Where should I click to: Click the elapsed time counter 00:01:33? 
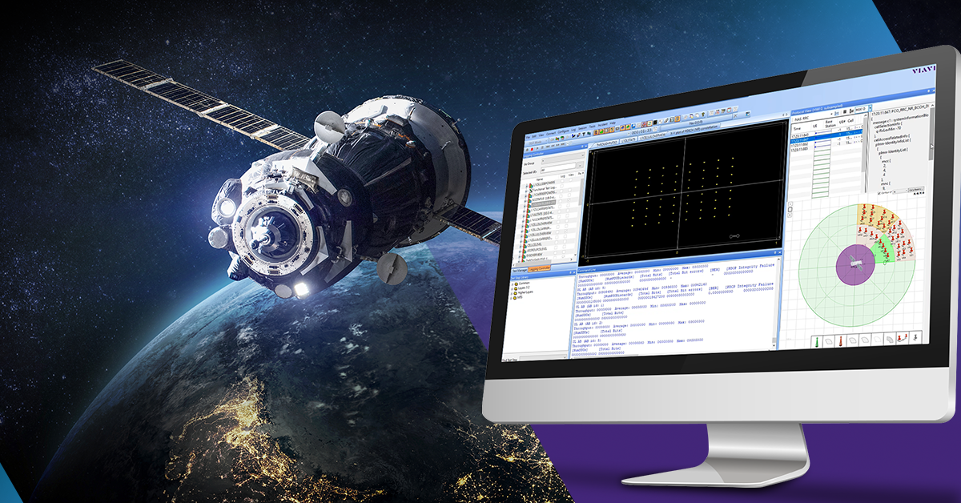click(x=641, y=130)
